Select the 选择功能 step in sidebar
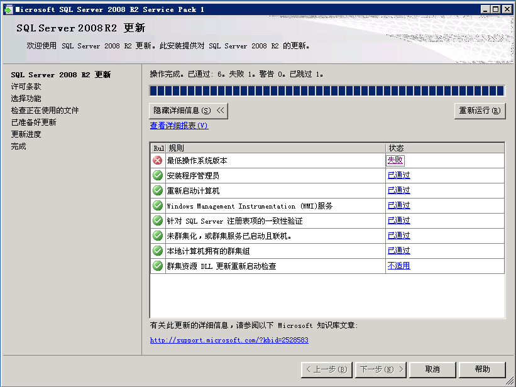 pyautogui.click(x=26, y=99)
